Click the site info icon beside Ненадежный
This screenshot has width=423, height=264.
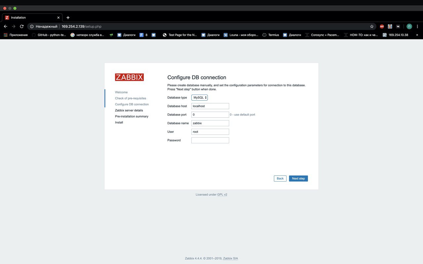click(x=32, y=26)
